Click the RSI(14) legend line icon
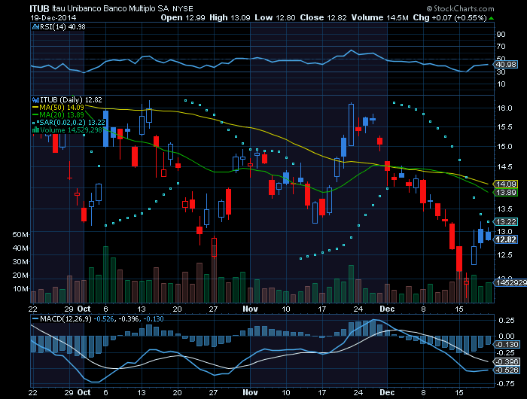 (35, 27)
